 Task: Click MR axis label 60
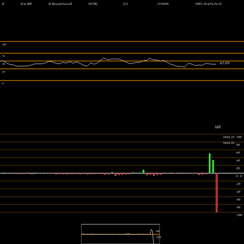tap(238, 153)
